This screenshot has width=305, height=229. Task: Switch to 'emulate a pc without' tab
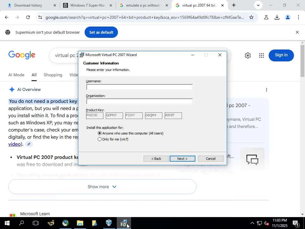tap(140, 5)
